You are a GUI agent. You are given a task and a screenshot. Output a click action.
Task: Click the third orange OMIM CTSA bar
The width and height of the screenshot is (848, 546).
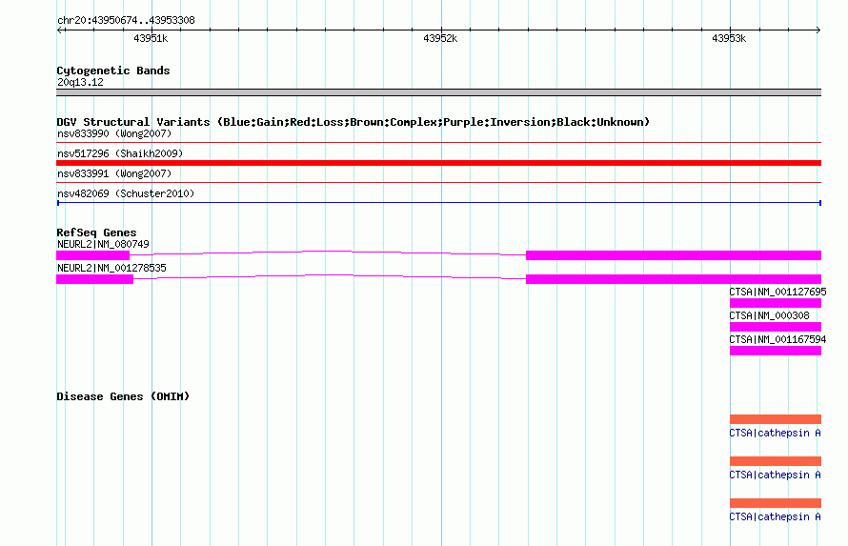coord(776,503)
